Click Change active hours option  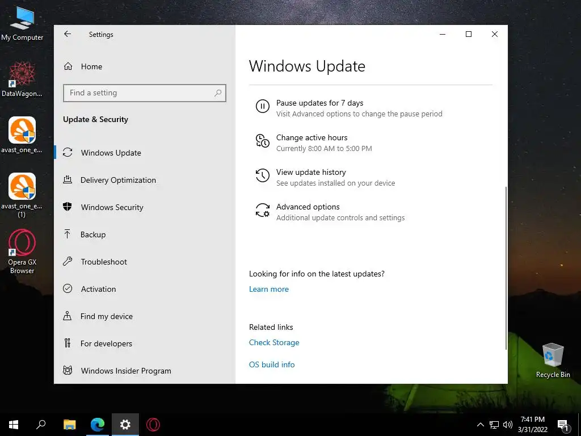(x=311, y=137)
